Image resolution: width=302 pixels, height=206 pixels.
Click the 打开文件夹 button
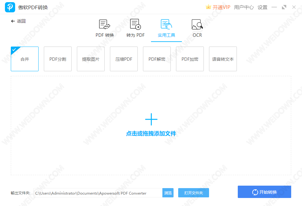click(x=194, y=193)
